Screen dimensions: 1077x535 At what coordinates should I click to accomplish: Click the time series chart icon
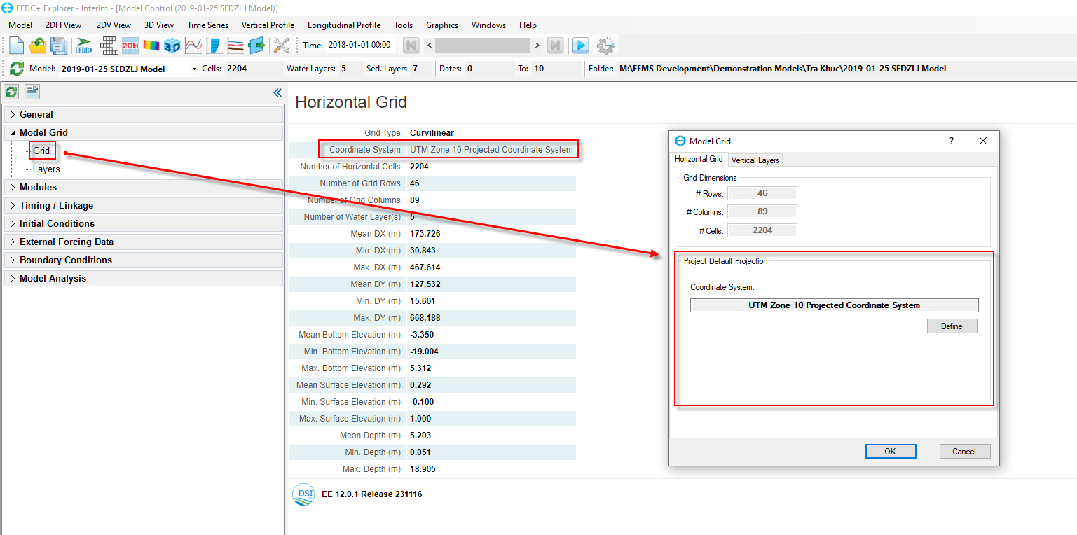coord(193,46)
